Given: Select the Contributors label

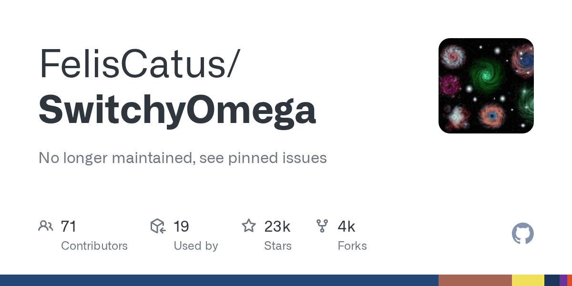Looking at the screenshot, I should [x=94, y=246].
